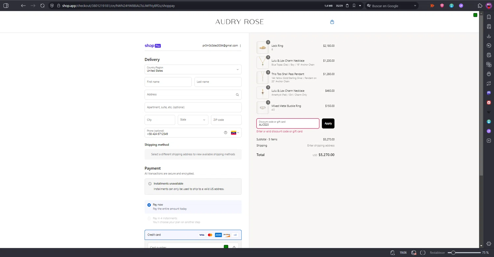Viewport: 494px width, 257px height.
Task: Open the Notes panel
Action: click(x=489, y=55)
